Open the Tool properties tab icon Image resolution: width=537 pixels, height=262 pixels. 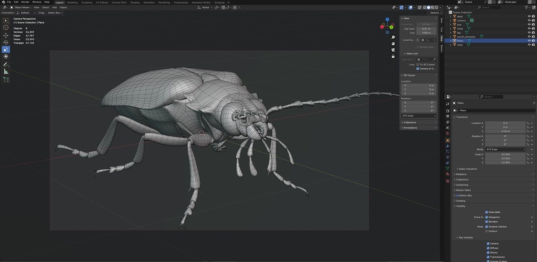tap(447, 104)
